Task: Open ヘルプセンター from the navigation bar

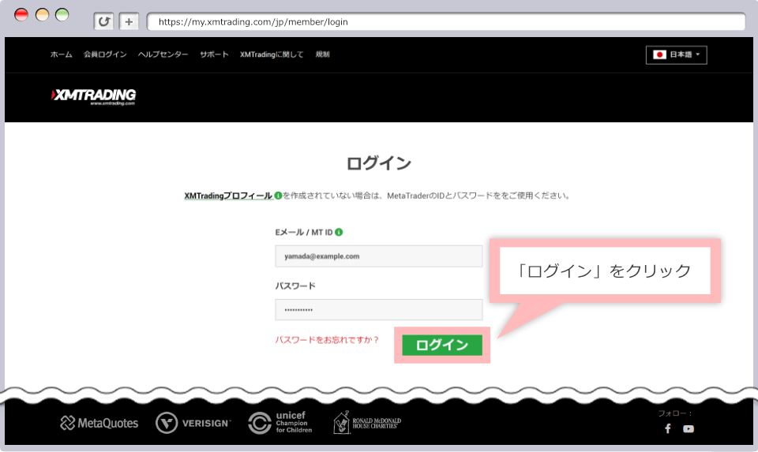Action: point(163,54)
